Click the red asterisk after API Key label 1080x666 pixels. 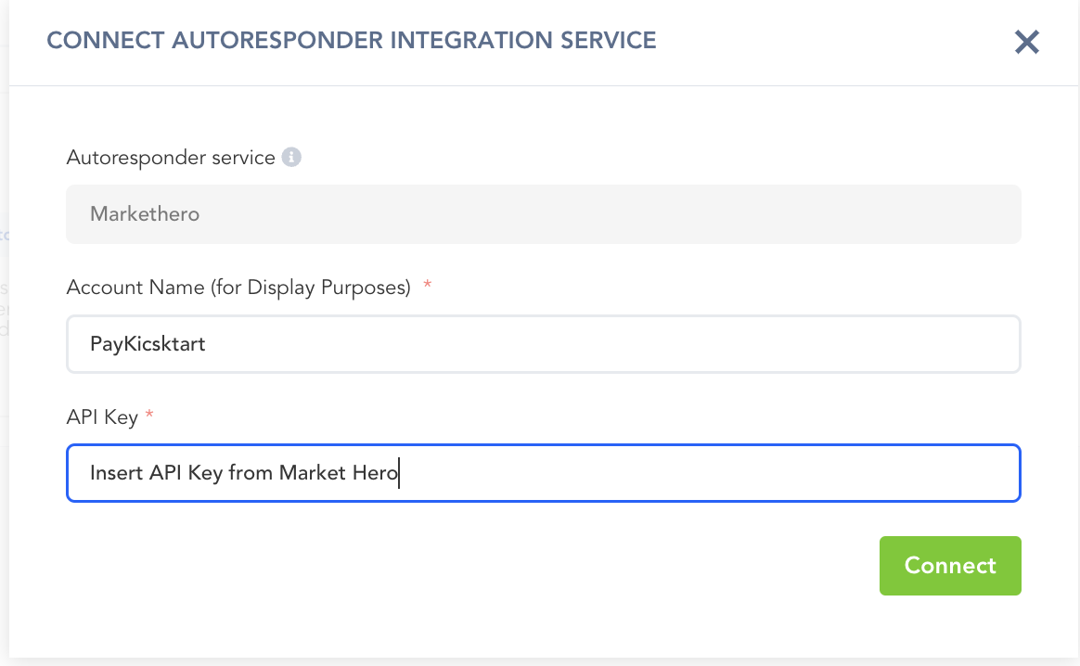(149, 416)
